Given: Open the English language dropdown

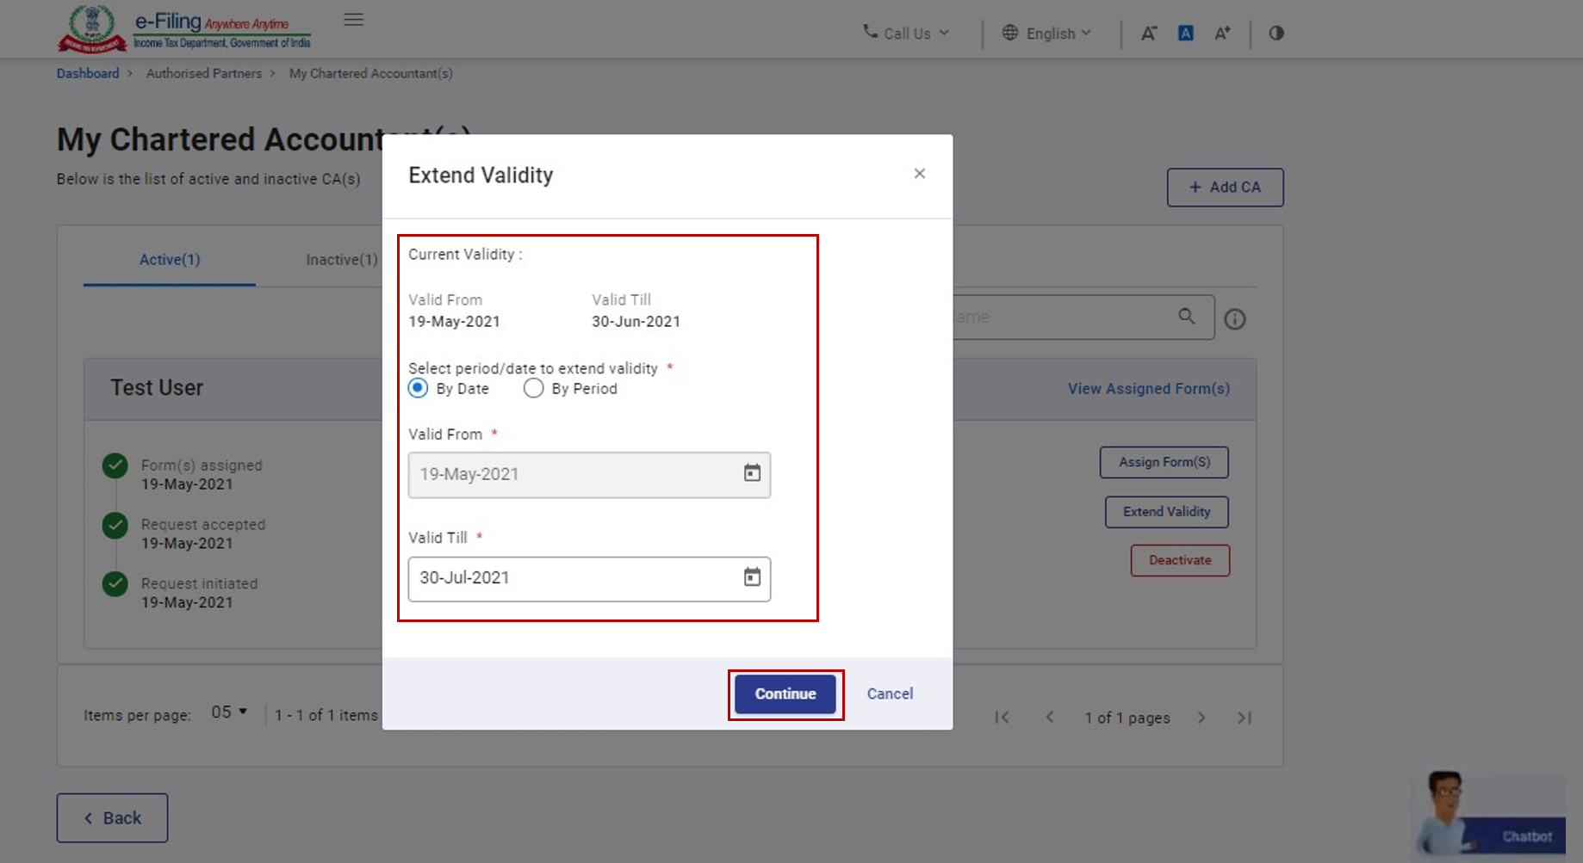Looking at the screenshot, I should click(1047, 33).
